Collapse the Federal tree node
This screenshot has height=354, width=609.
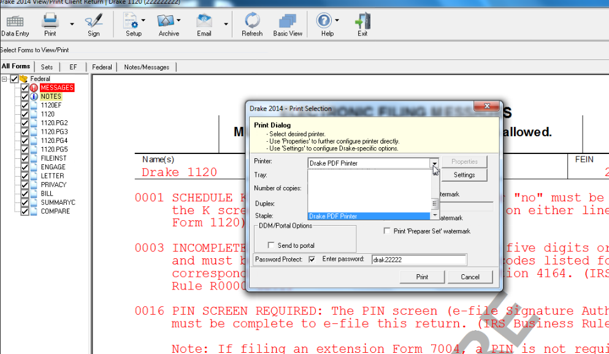(x=4, y=79)
